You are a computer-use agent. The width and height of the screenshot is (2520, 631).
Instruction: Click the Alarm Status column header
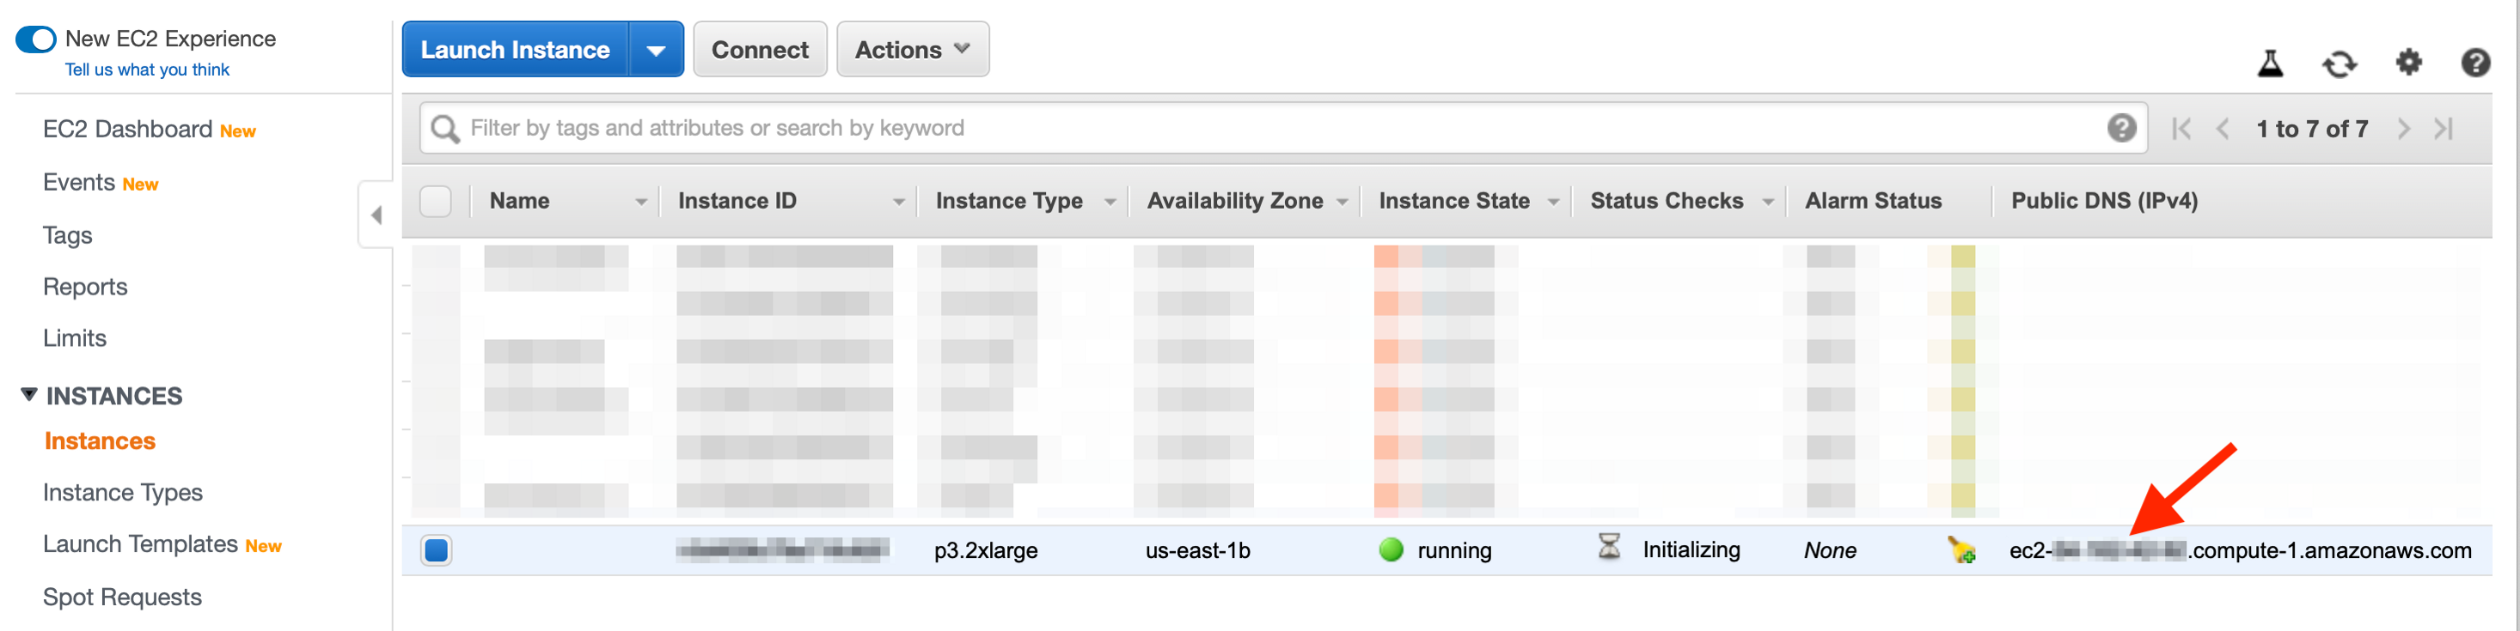1873,201
